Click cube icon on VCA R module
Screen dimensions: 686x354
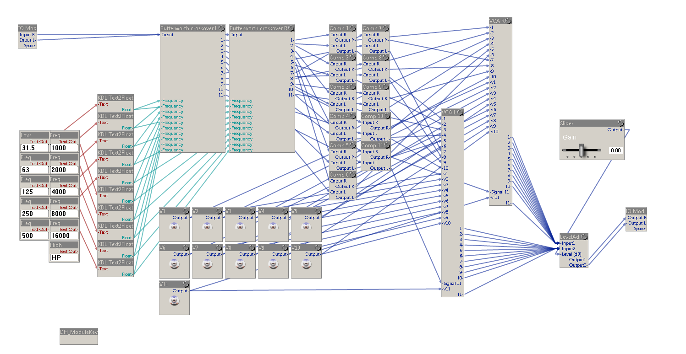(508, 21)
